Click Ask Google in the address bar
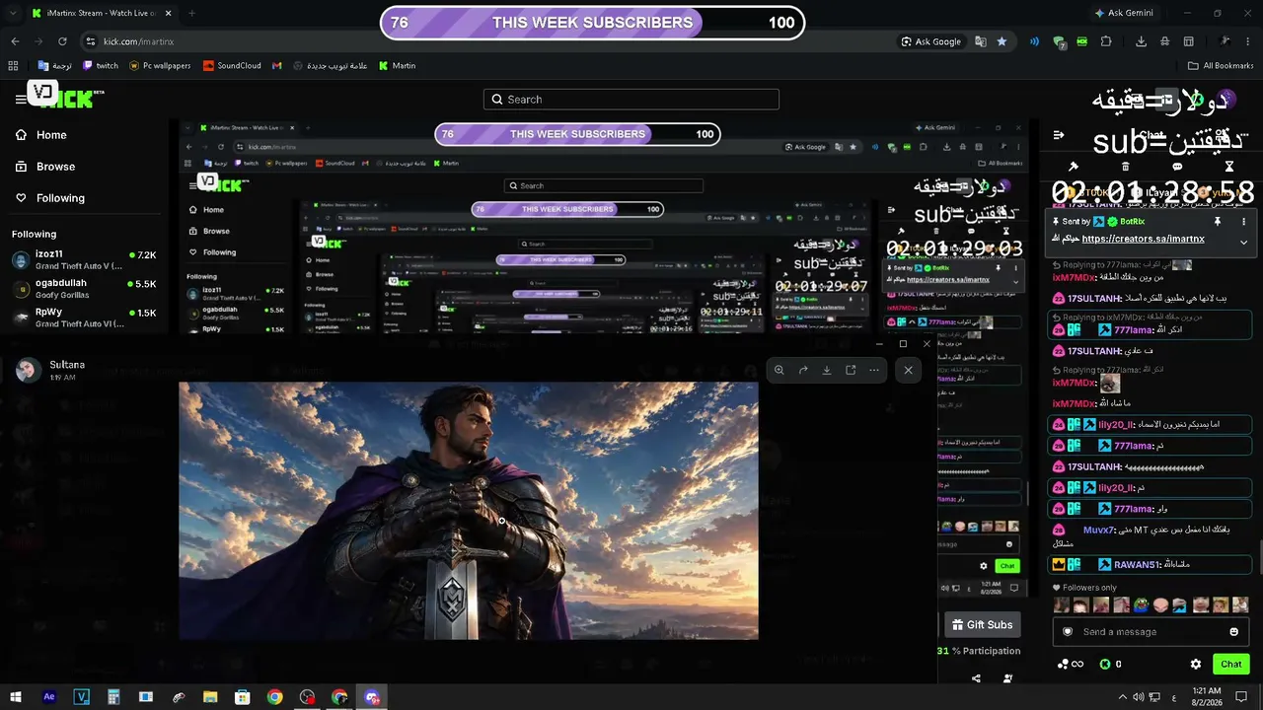 (931, 41)
